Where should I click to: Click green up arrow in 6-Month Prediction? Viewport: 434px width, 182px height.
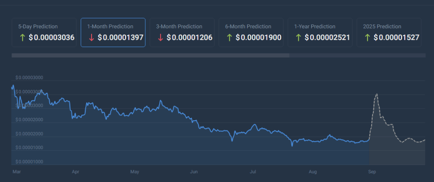click(x=229, y=38)
